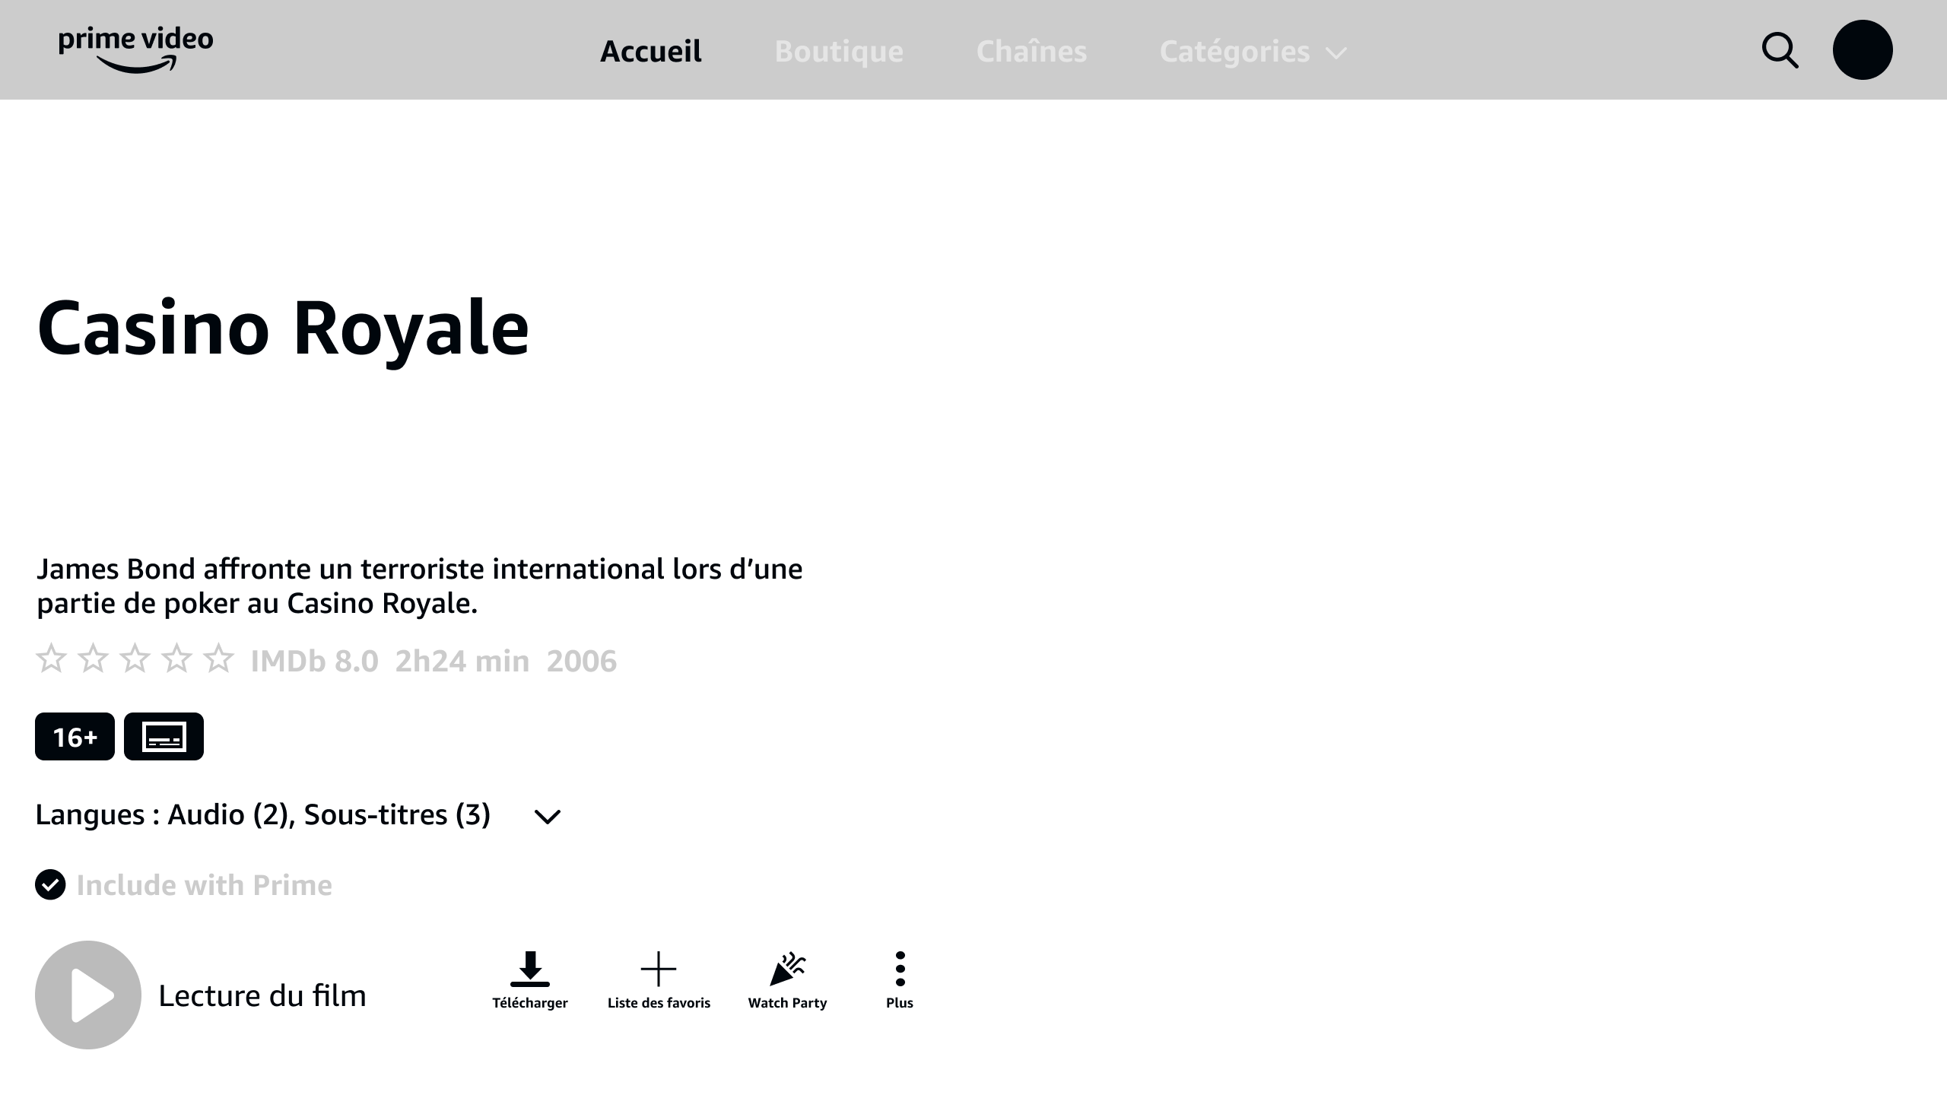Expand the Langues audio and subtitles chevron

548,817
